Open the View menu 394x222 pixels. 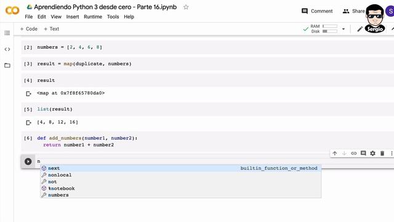coord(56,17)
